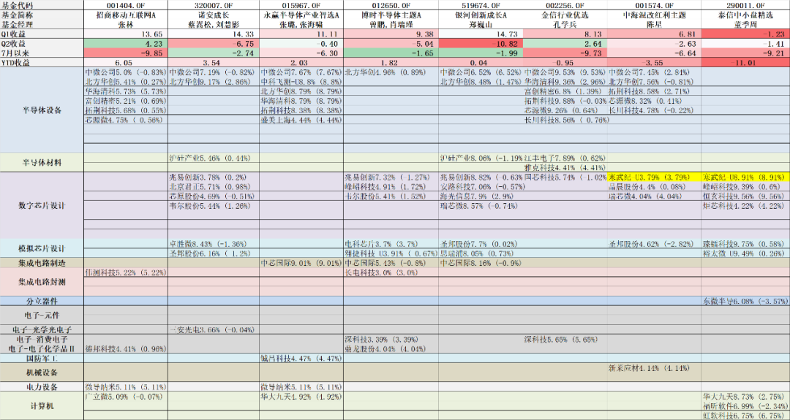The width and height of the screenshot is (790, 420).
Task: Select the 电子-光学光电子 category label
Action: [42, 329]
